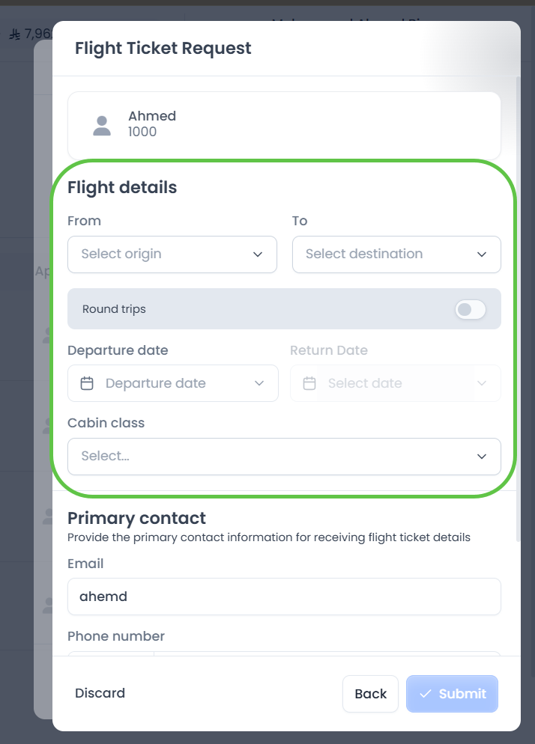535x744 pixels.
Task: Click the Flight Ticket Request dialog title
Action: click(163, 48)
